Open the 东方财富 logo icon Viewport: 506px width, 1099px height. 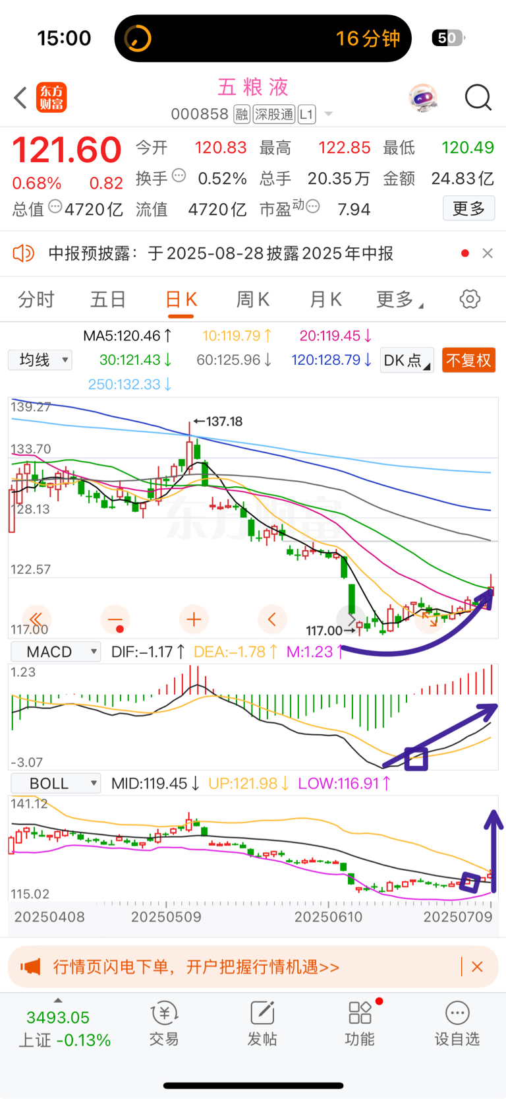click(51, 98)
